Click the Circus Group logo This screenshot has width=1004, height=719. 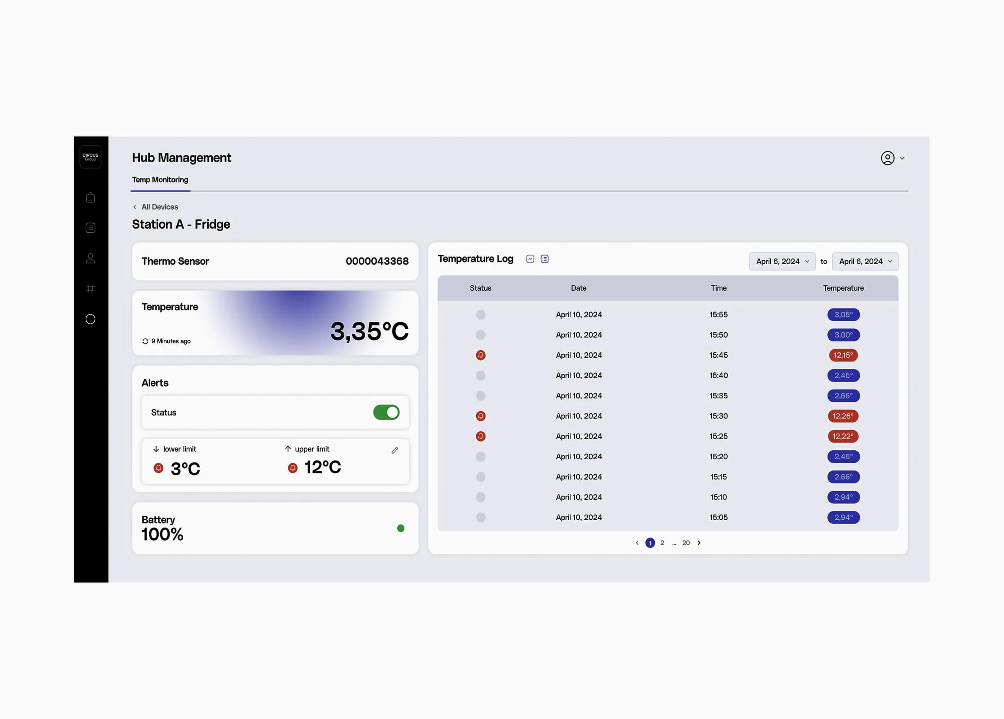[x=90, y=157]
